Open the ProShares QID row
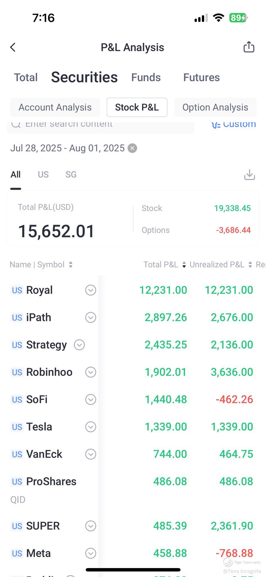Screen dimensions: 266x577 [133, 490]
